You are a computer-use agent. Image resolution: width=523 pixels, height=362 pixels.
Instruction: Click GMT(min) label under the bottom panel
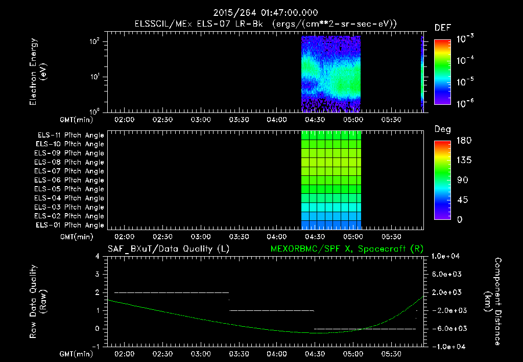point(77,354)
